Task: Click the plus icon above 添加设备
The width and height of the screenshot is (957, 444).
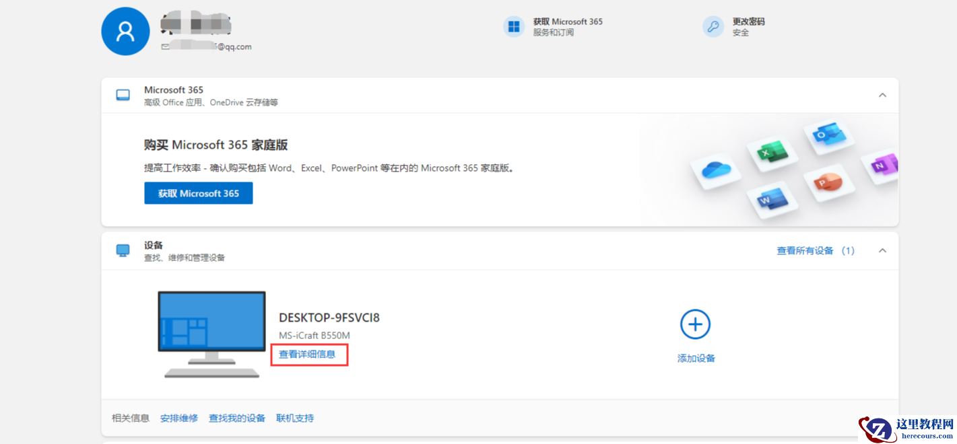Action: point(694,325)
